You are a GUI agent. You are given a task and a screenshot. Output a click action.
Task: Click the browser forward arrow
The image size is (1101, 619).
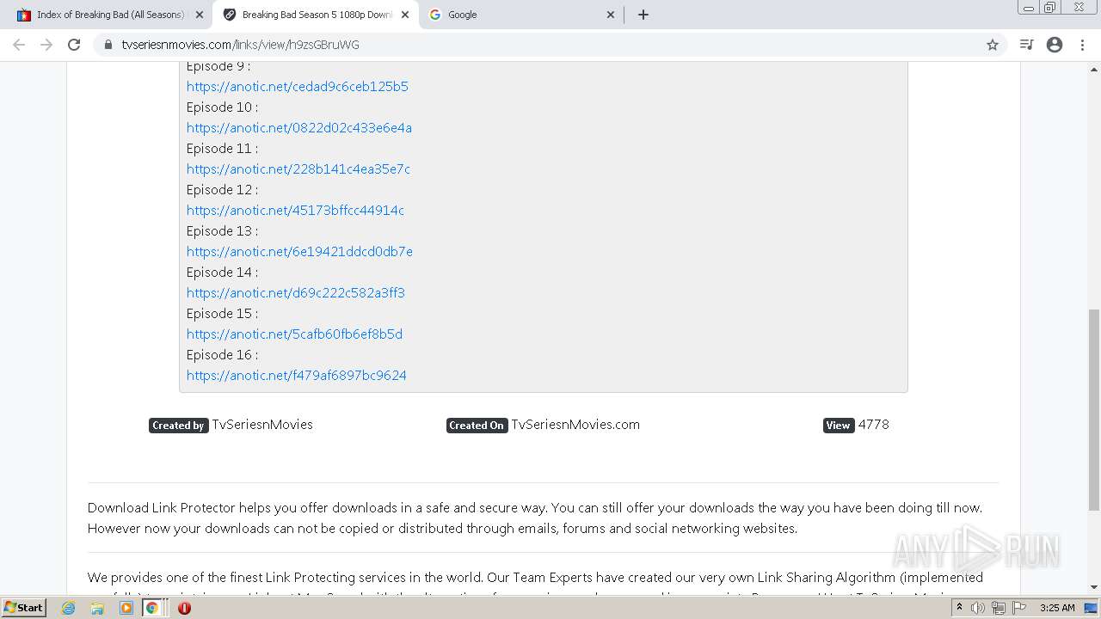(46, 45)
